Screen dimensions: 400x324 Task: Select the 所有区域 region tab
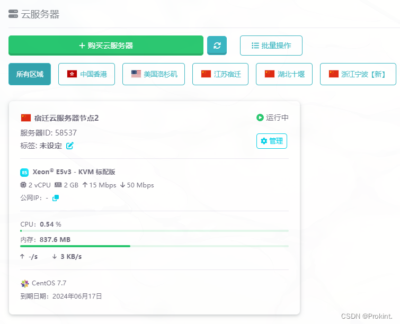tap(30, 74)
